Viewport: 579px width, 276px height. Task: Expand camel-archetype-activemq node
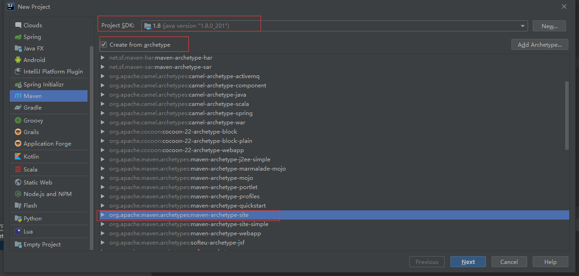[x=103, y=76]
